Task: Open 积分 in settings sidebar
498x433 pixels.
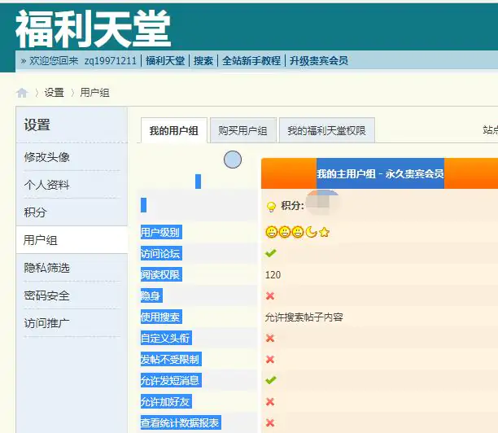Action: (35, 212)
